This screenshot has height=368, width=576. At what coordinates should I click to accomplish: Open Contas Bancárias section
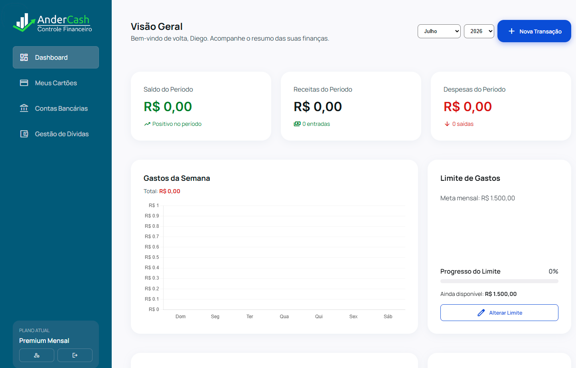click(56, 108)
